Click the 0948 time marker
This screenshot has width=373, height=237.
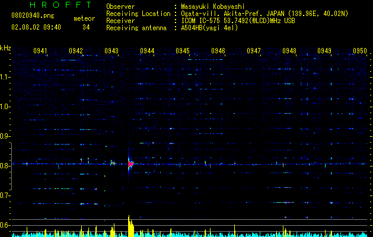click(289, 51)
